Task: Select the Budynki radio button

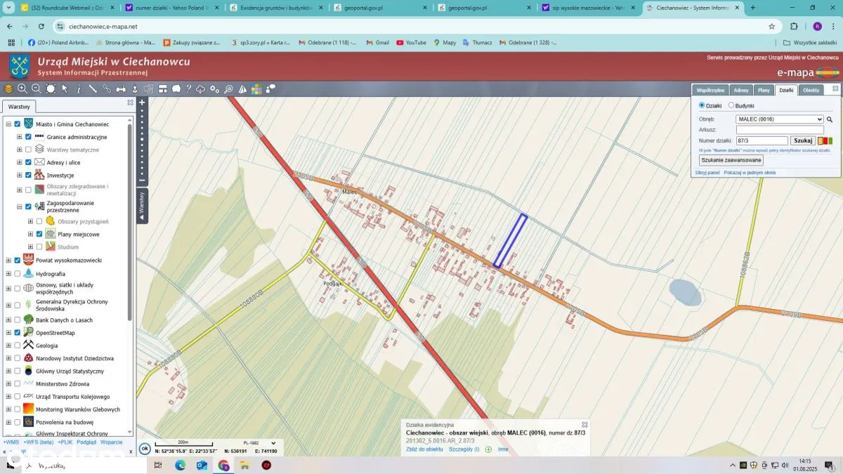Action: [731, 105]
